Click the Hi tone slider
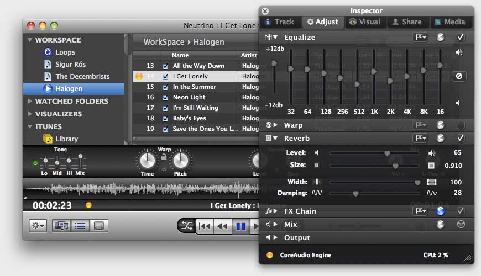Screen dimensions: 481x276 click(x=69, y=162)
